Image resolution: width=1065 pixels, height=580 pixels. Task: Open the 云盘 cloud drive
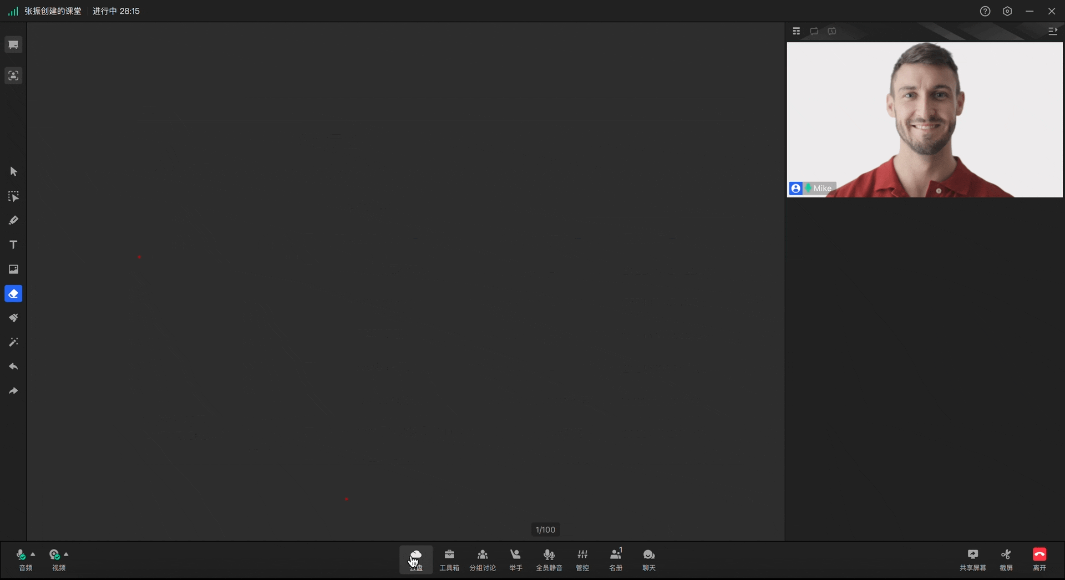[416, 560]
